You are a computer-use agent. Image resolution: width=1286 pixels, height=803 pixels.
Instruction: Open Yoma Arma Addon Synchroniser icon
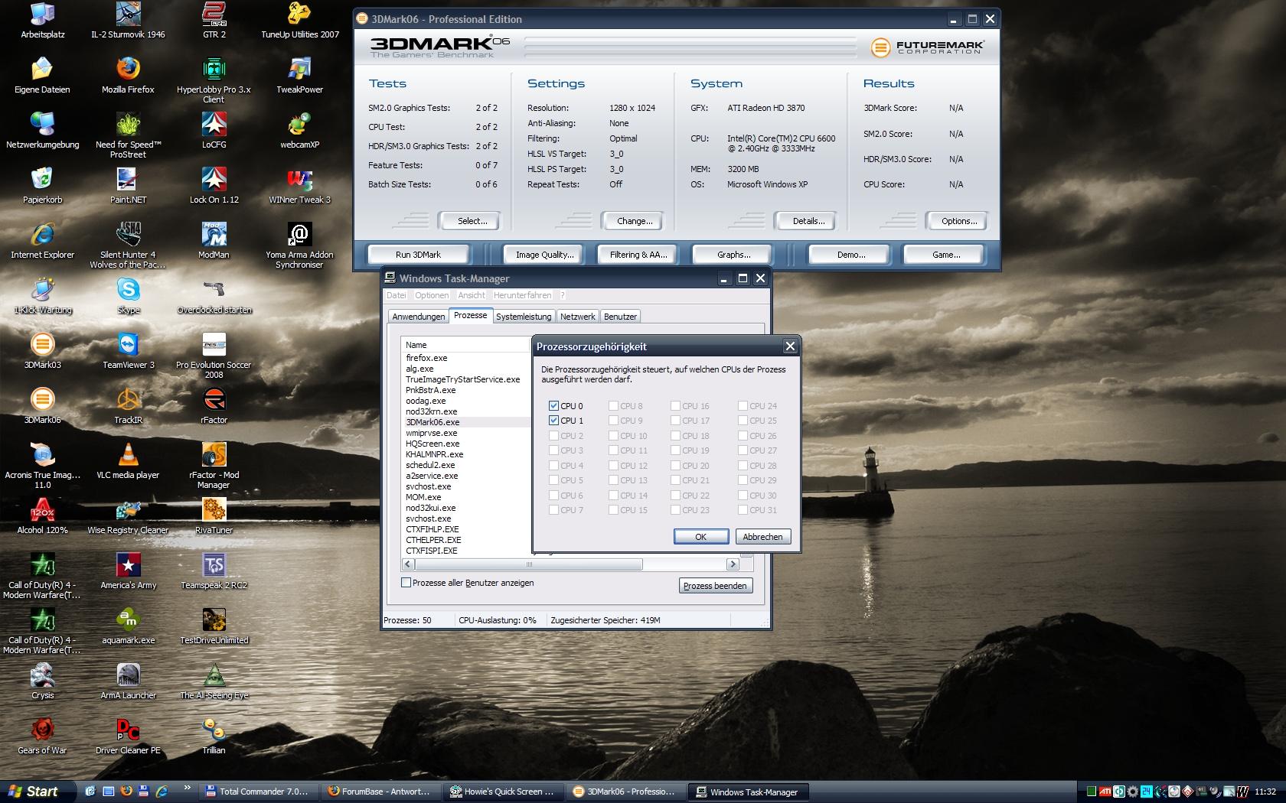point(299,245)
